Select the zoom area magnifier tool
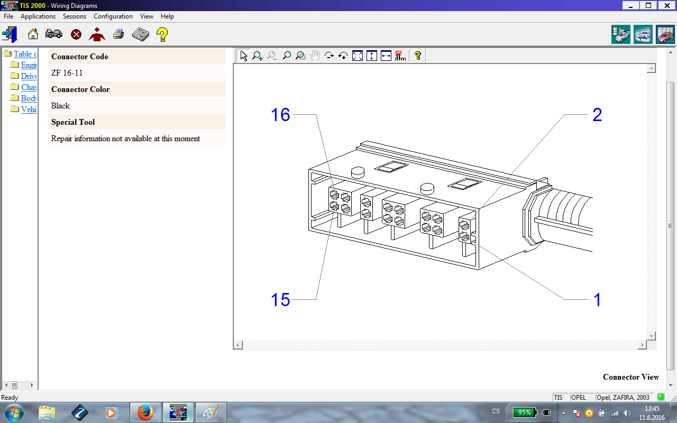 point(300,56)
